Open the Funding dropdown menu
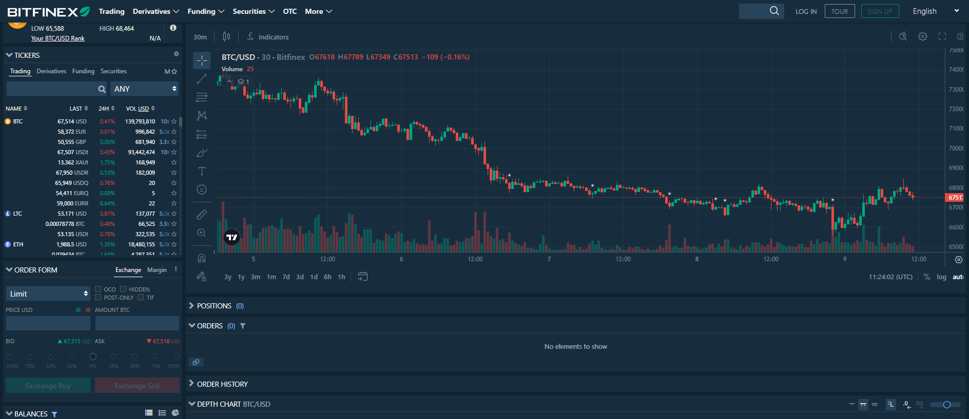Viewport: 969px width, 419px height. point(206,11)
